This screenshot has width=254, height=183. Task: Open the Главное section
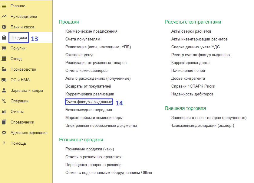tap(18, 6)
